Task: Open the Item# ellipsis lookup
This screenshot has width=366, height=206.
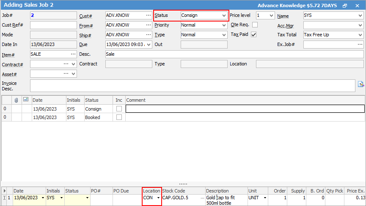Action: point(73,54)
